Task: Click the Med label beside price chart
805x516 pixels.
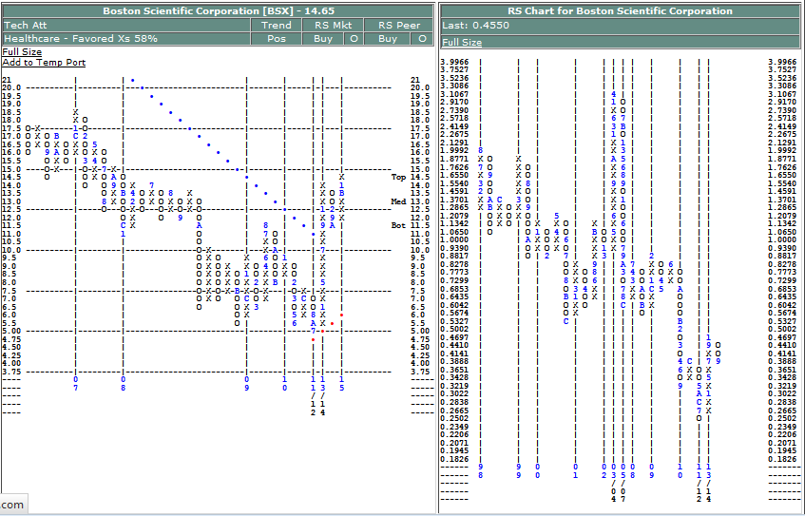Action: tap(398, 201)
